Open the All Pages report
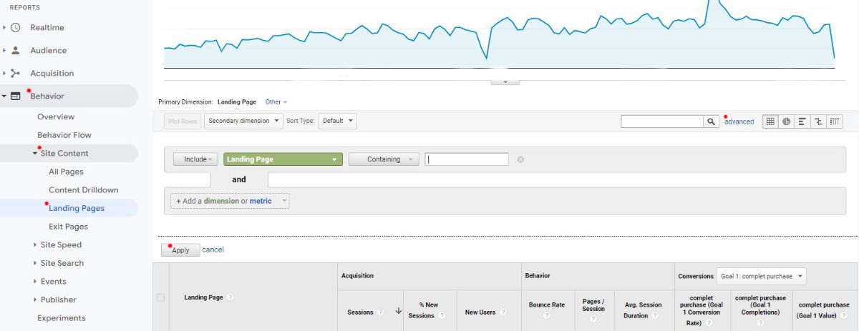This screenshot has width=859, height=331. 66,172
